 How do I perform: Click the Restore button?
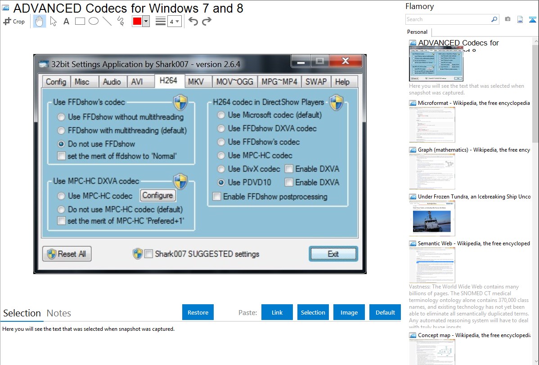click(198, 312)
